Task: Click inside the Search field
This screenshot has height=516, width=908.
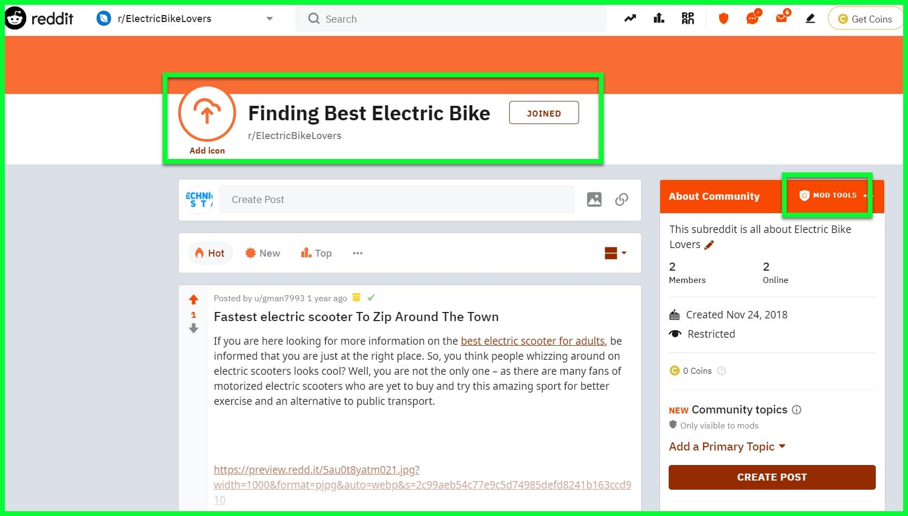Action: [x=451, y=19]
